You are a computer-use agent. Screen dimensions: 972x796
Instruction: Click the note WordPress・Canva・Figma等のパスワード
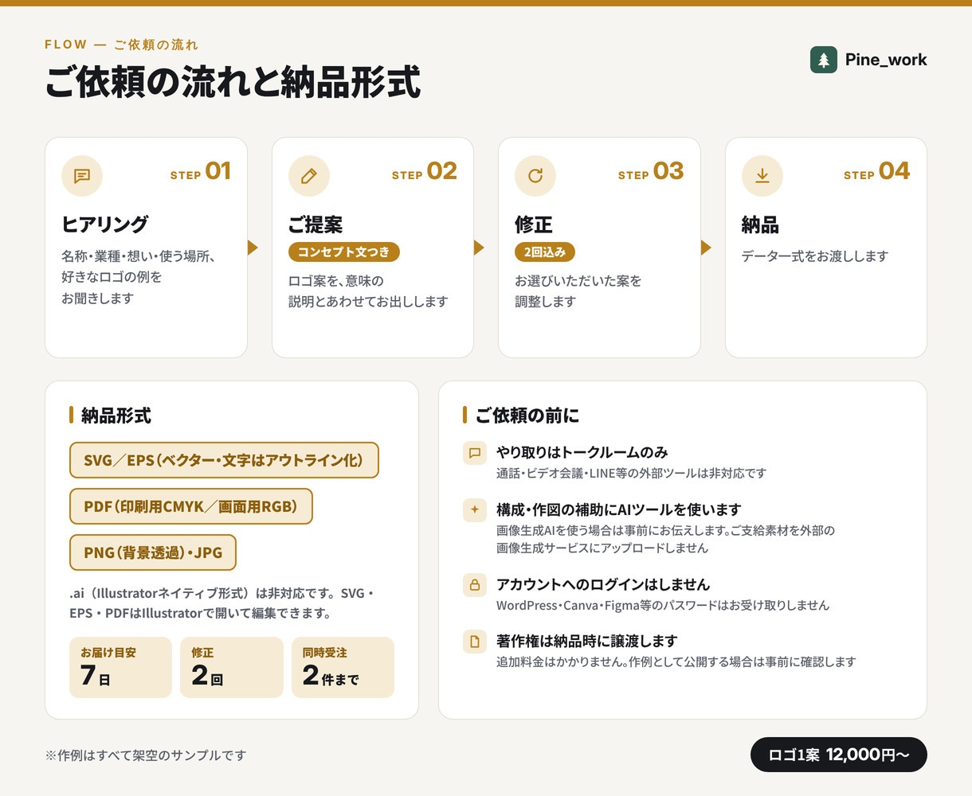[x=663, y=605]
